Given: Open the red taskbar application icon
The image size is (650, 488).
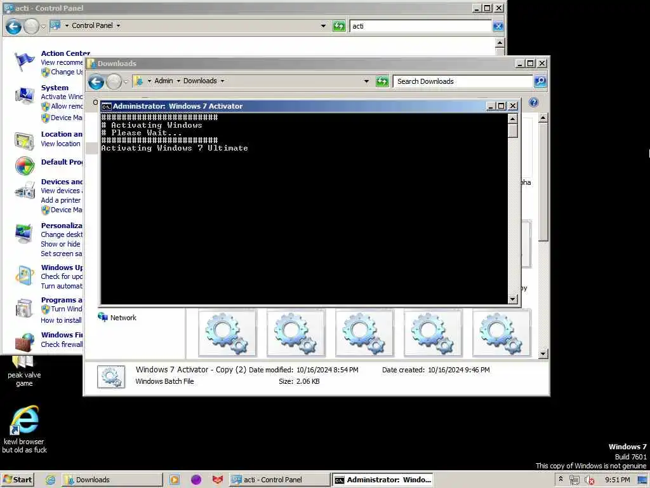Looking at the screenshot, I should click(x=218, y=480).
